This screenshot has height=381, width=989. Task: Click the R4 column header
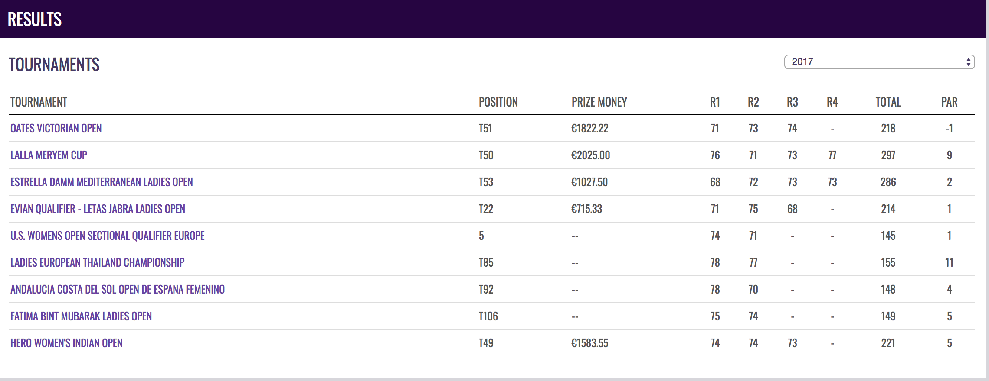832,102
